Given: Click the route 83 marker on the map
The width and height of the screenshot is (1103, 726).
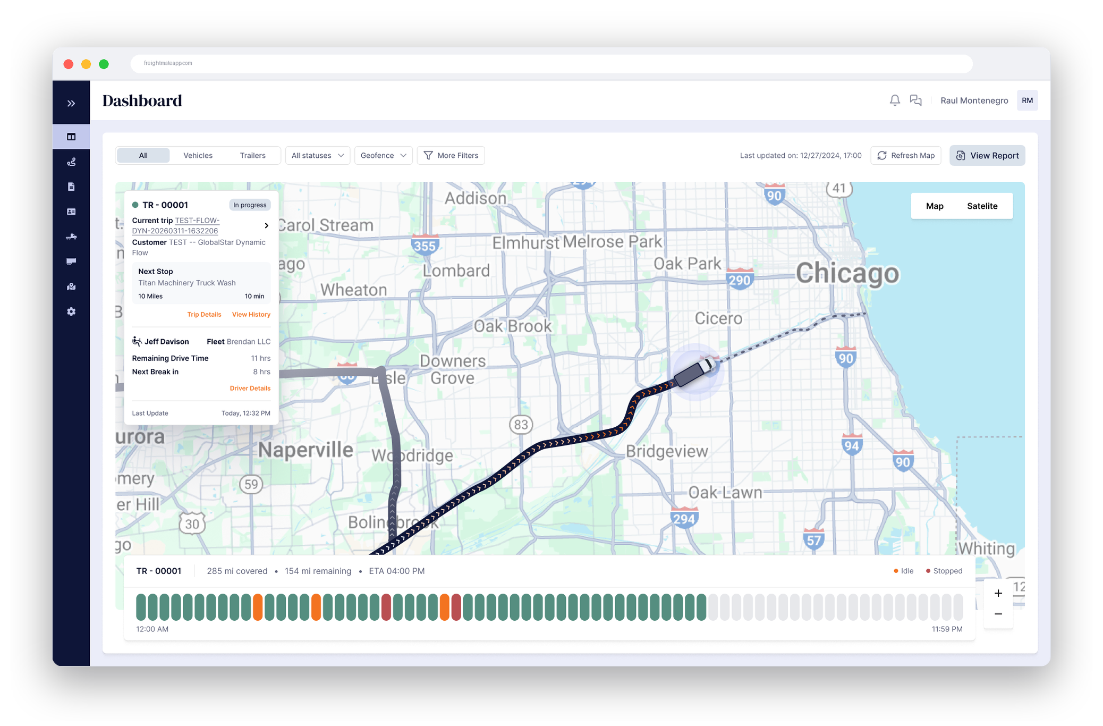Looking at the screenshot, I should (x=521, y=424).
